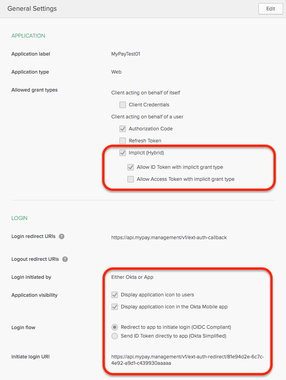Toggle Display application icon in Okta Mobile app
Screen dimensions: 286x380
115,307
